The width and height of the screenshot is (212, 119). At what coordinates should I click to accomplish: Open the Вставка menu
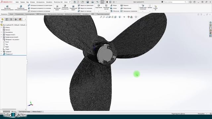(x=32, y=2)
